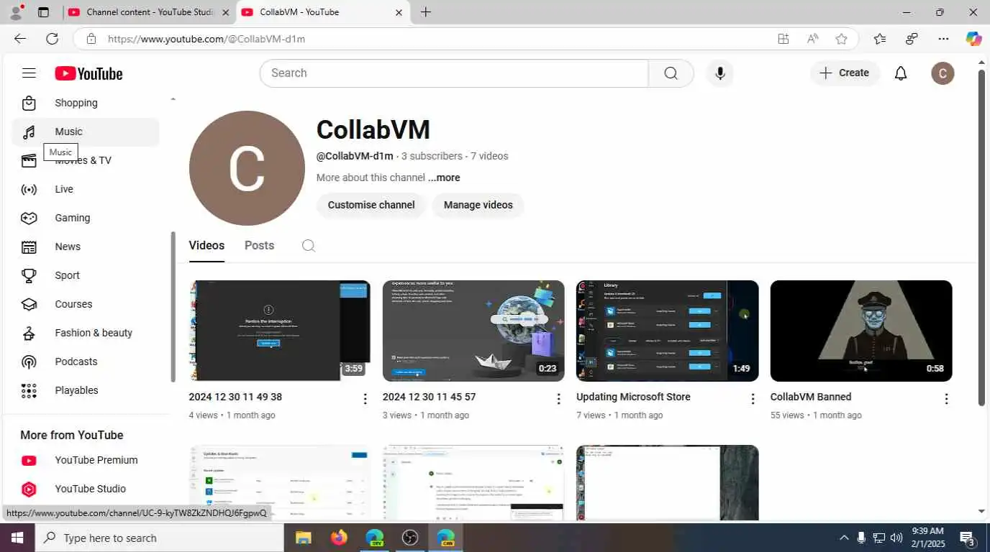Open Edge Settings and more menu
The image size is (990, 552).
pos(943,39)
